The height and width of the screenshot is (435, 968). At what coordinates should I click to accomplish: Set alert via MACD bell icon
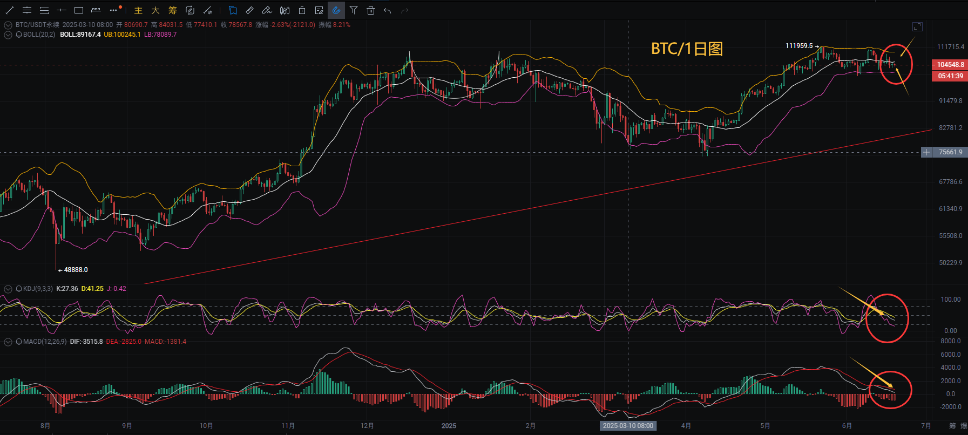[x=19, y=342]
